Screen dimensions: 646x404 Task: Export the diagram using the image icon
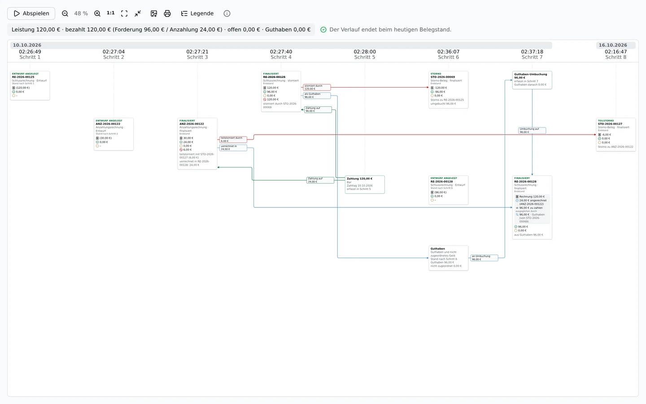pos(154,13)
